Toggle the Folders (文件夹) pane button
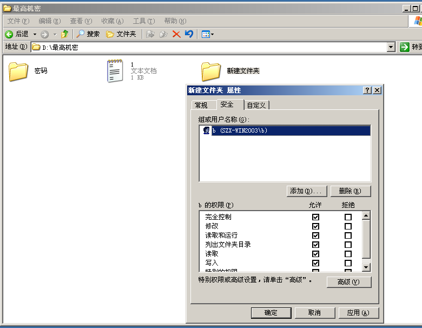 121,34
